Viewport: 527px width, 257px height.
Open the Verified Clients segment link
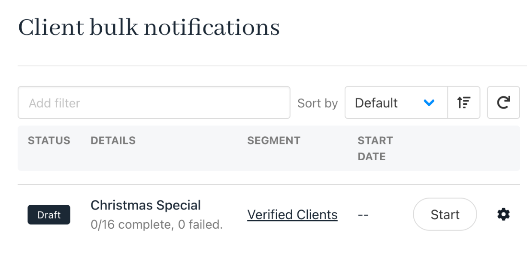pyautogui.click(x=292, y=214)
